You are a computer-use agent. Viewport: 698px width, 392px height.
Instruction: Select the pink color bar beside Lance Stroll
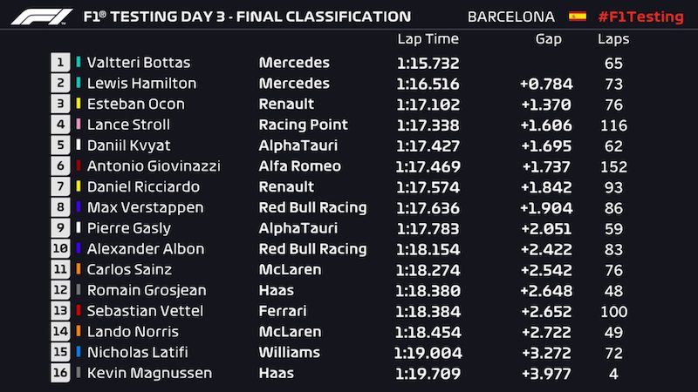[x=79, y=124]
